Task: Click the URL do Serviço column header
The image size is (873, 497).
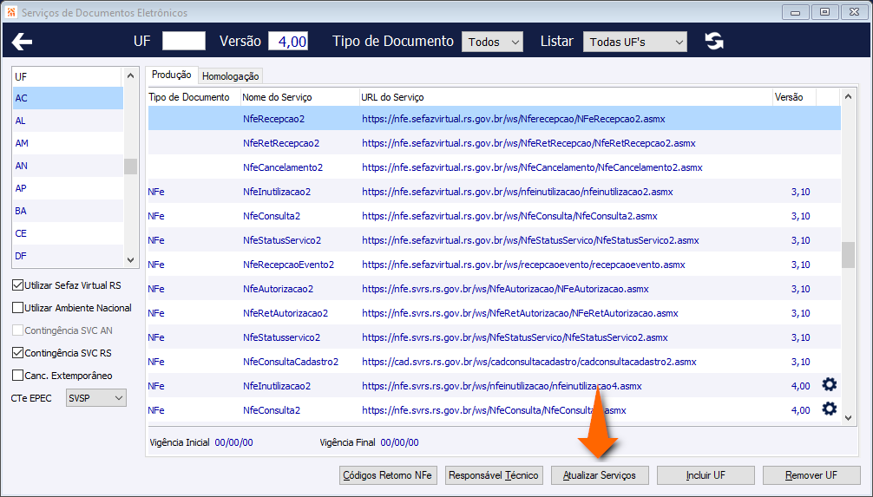Action: pos(566,97)
